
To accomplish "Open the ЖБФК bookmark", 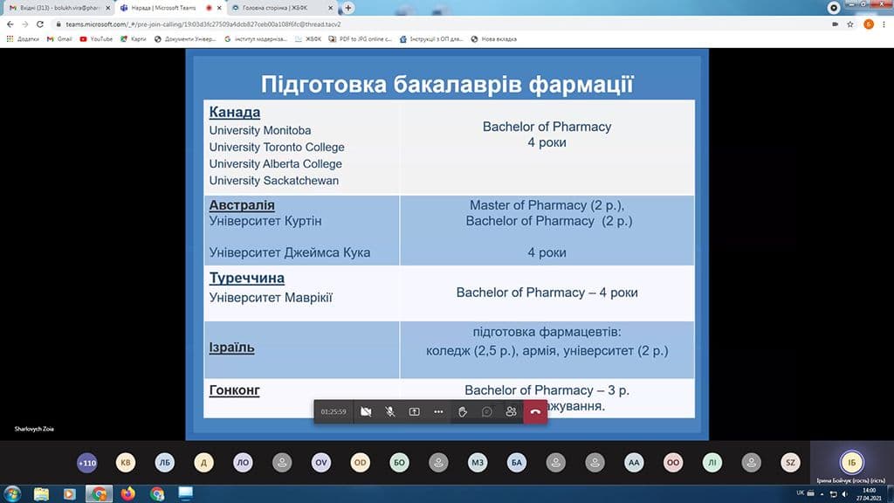I will [x=308, y=38].
